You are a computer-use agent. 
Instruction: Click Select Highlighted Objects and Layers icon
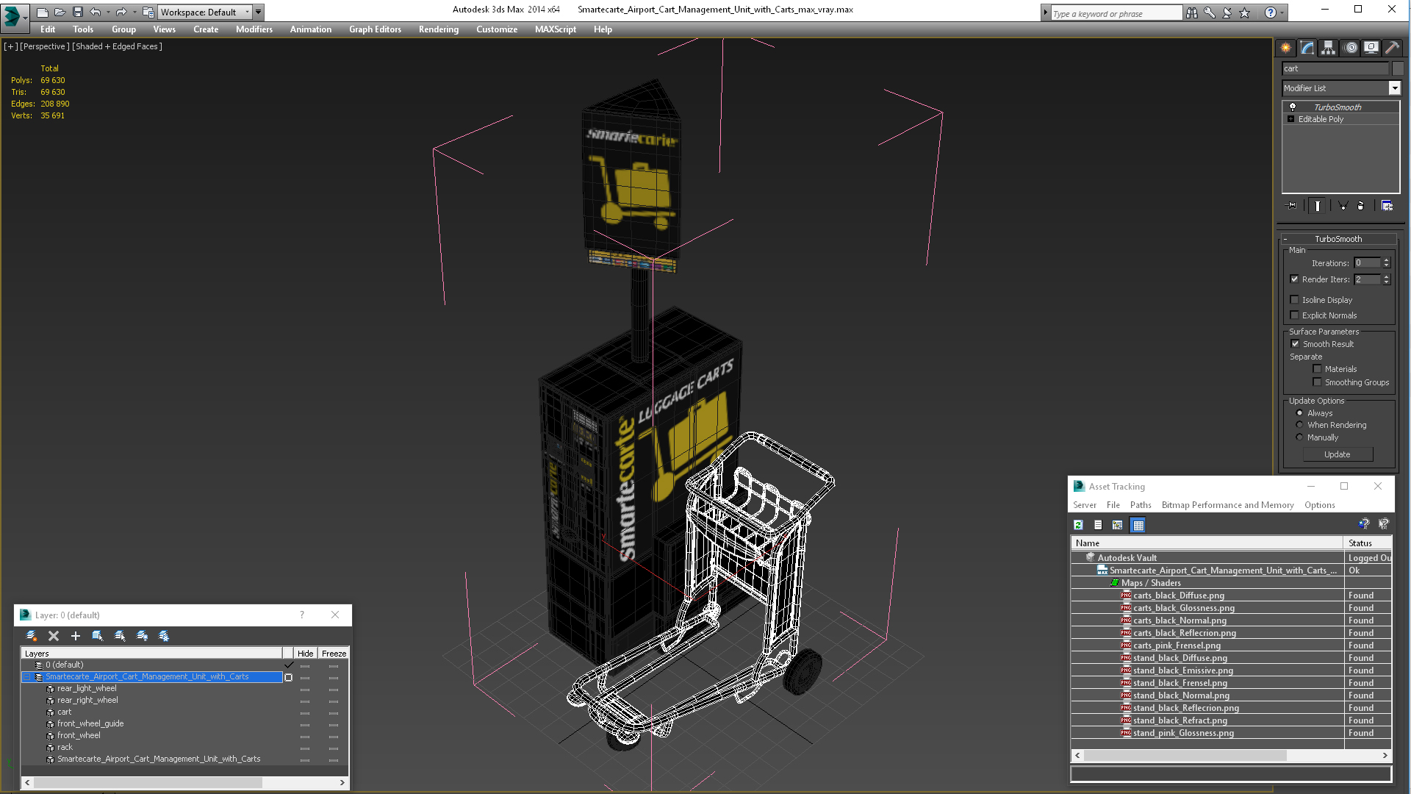98,636
